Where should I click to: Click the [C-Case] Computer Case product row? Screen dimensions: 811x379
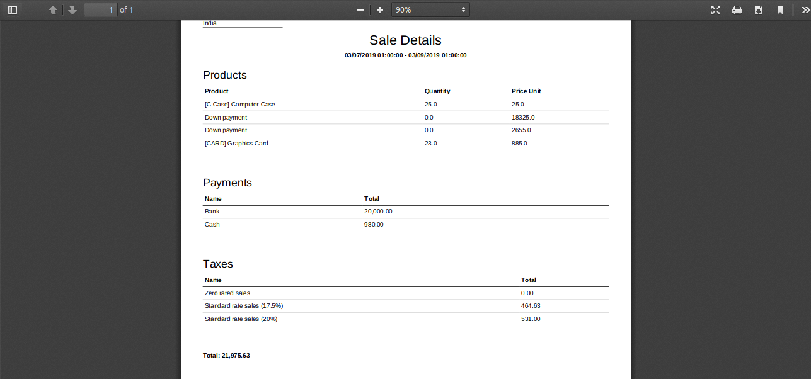(x=406, y=105)
